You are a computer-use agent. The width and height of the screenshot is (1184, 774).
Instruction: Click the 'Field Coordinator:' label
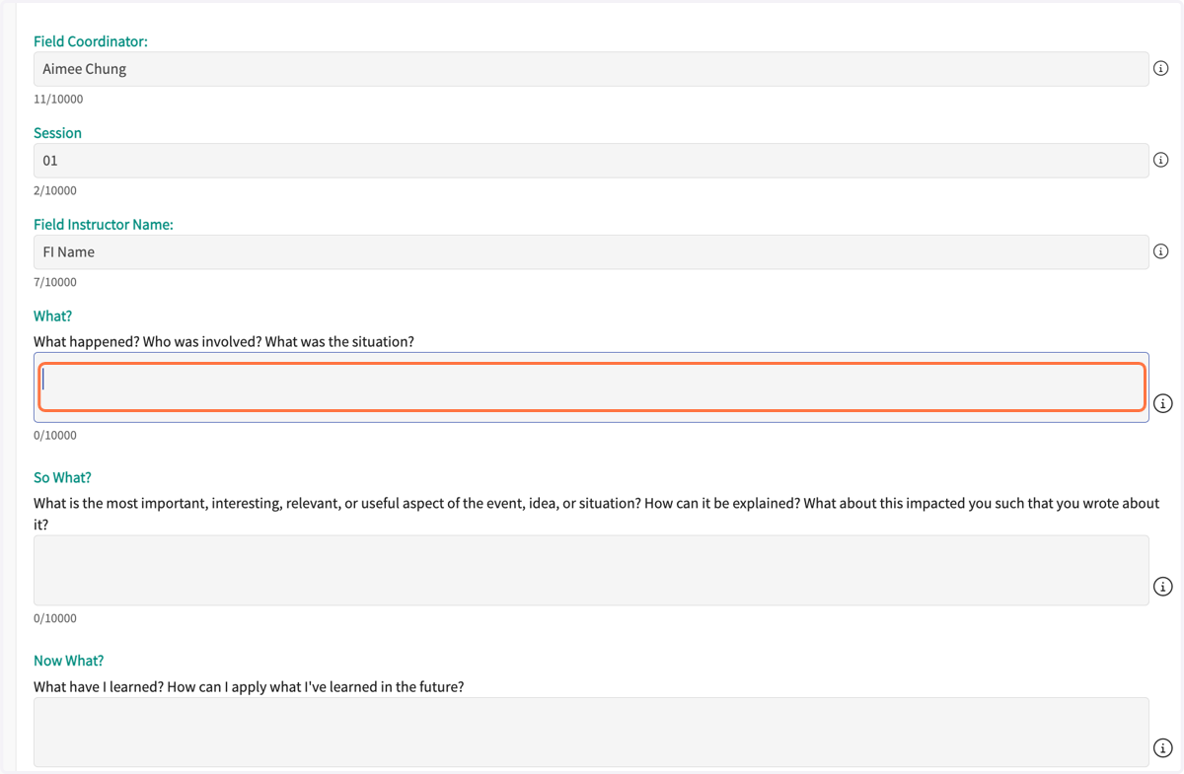[91, 41]
